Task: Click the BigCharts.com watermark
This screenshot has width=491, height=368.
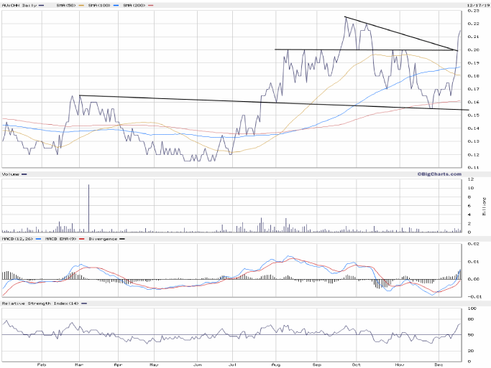Action: coord(438,174)
